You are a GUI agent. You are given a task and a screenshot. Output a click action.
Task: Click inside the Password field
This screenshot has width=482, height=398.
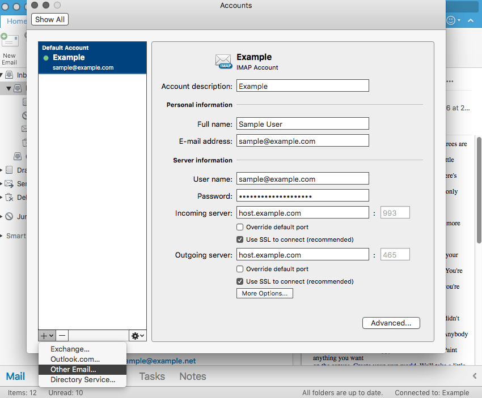coord(302,195)
